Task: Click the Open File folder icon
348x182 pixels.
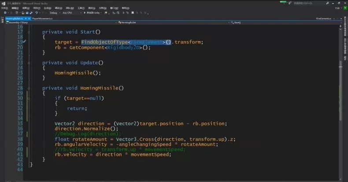Action: tap(23, 13)
